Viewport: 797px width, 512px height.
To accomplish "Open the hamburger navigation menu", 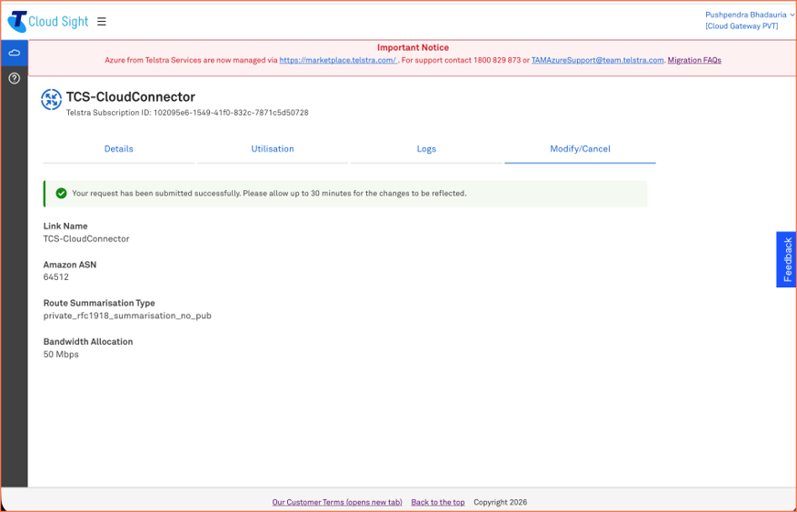I will point(102,21).
